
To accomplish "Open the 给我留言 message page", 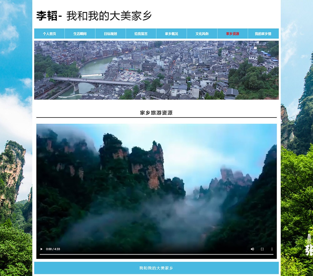I will point(141,34).
